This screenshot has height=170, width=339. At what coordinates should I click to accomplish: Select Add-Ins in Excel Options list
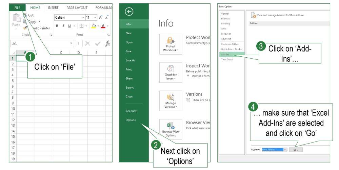coord(232,55)
